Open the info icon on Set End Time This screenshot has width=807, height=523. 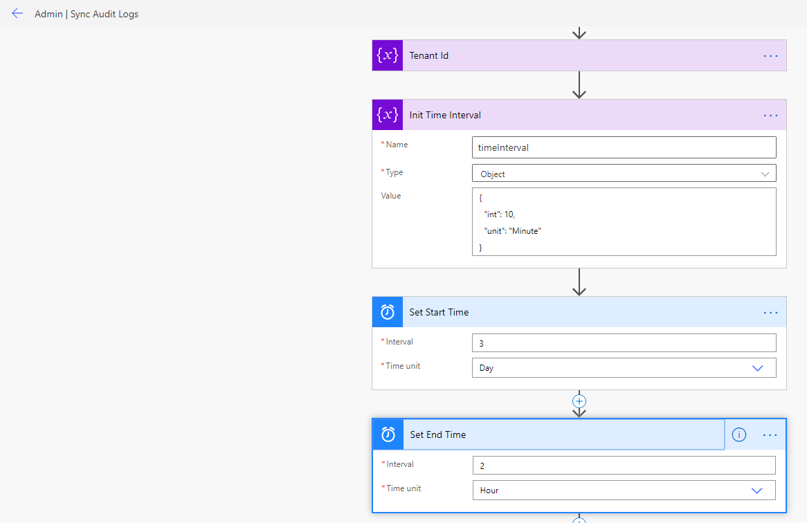tap(738, 434)
